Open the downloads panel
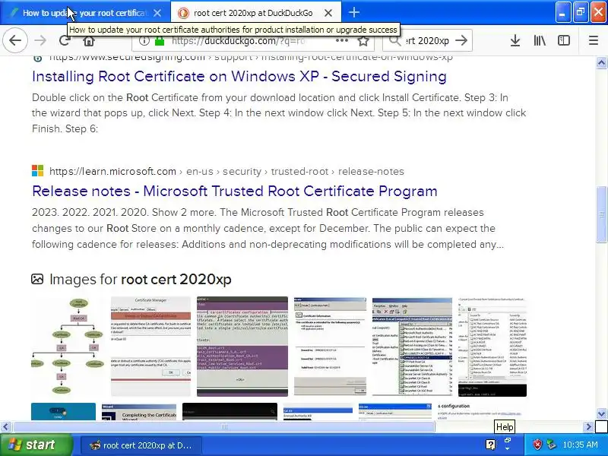Screen dimensions: 608x456 point(515,40)
